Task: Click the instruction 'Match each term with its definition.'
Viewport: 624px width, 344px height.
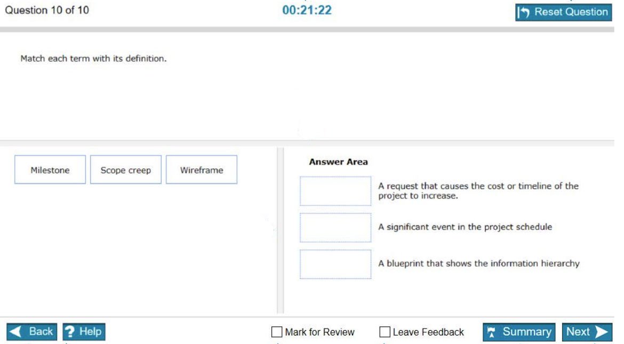Action: 93,59
